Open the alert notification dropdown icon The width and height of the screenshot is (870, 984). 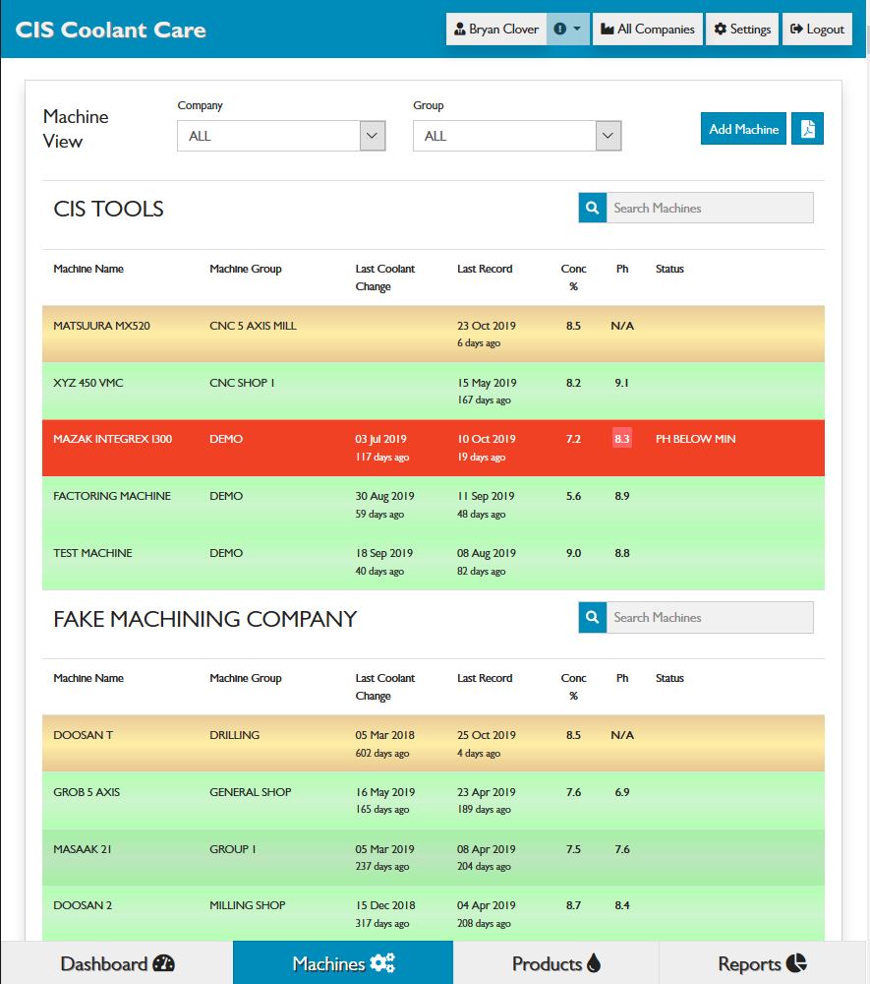click(567, 30)
